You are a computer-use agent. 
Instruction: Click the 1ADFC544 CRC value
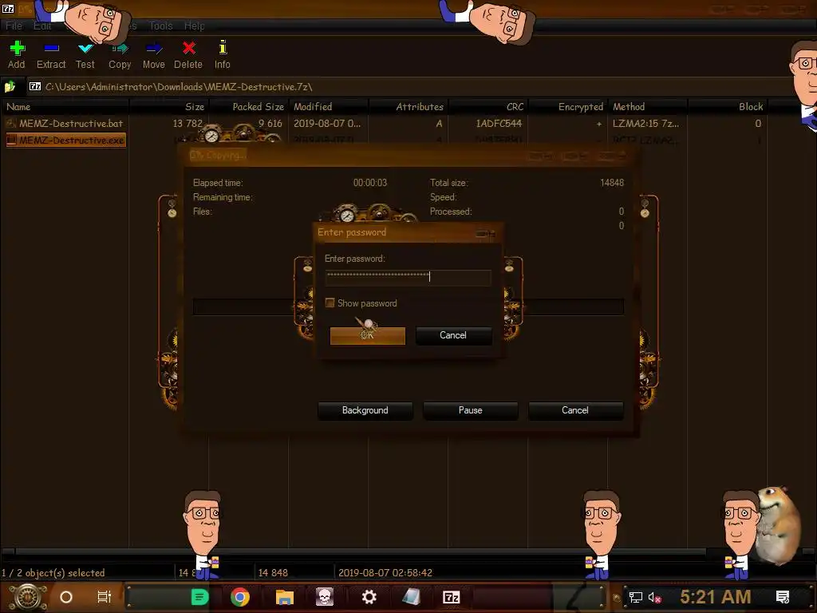498,124
